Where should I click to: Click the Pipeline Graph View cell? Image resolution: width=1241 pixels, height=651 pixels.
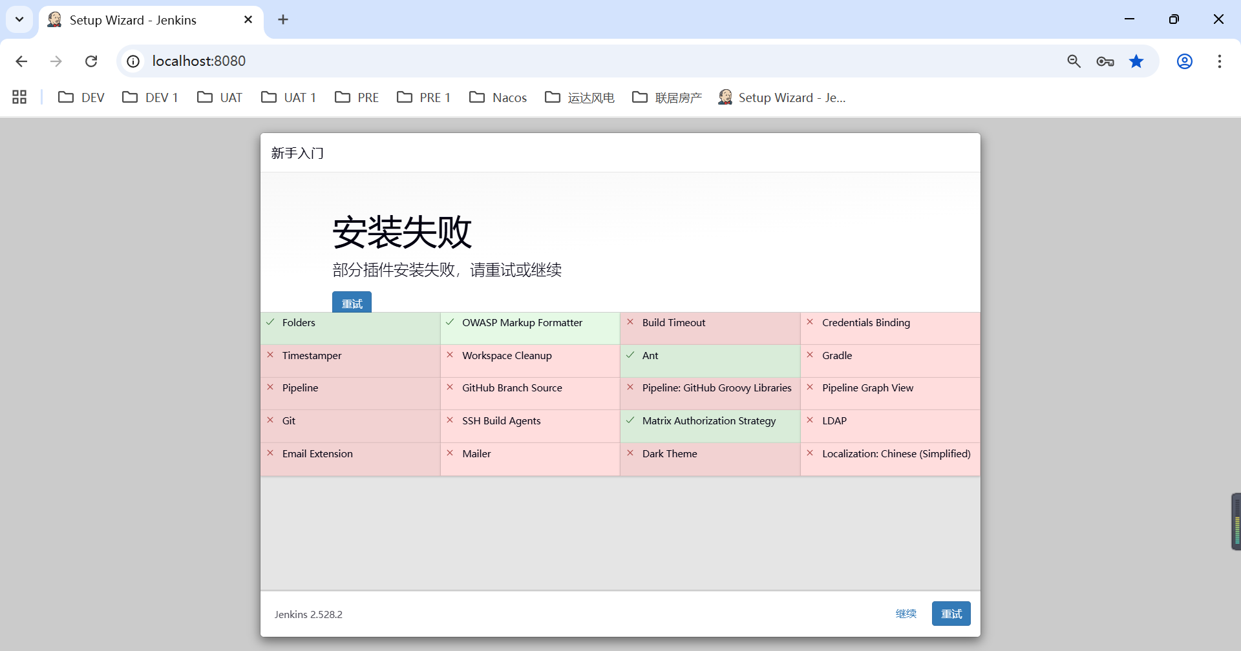pyautogui.click(x=890, y=393)
